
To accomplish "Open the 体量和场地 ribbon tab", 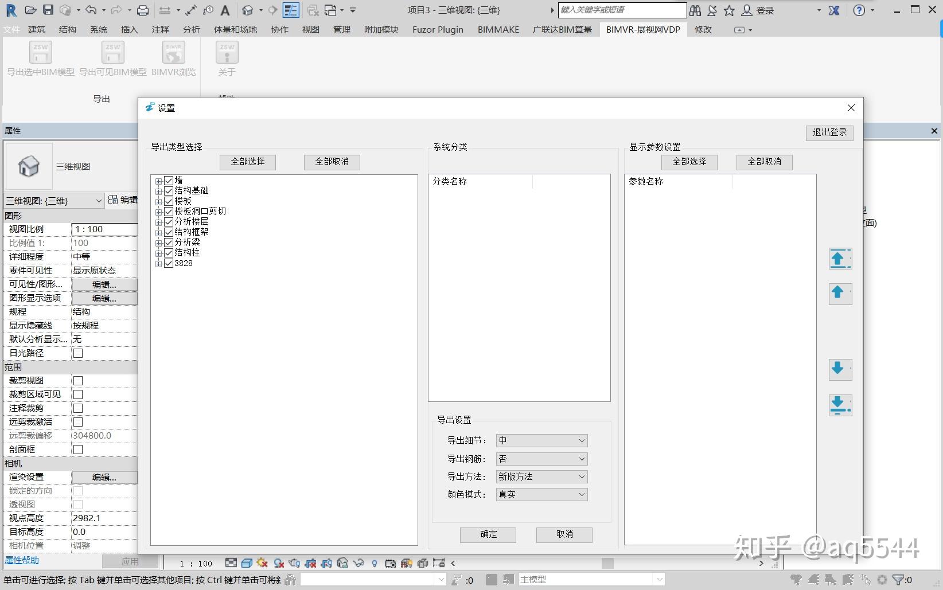I will tap(235, 30).
